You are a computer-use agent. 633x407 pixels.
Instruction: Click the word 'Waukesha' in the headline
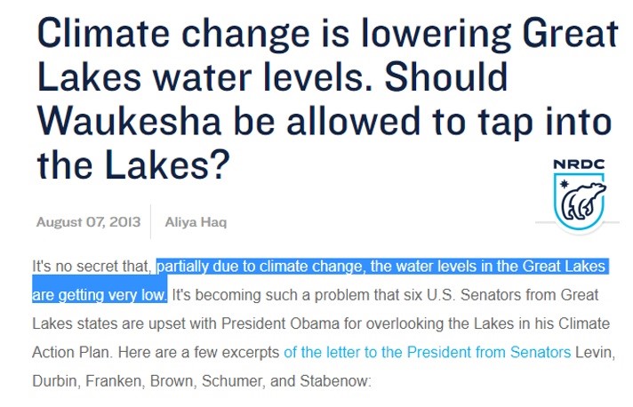click(x=129, y=122)
